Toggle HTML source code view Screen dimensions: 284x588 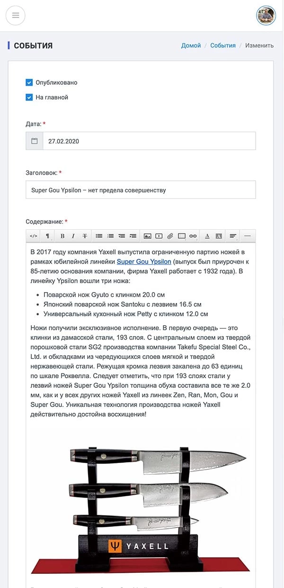(x=34, y=236)
